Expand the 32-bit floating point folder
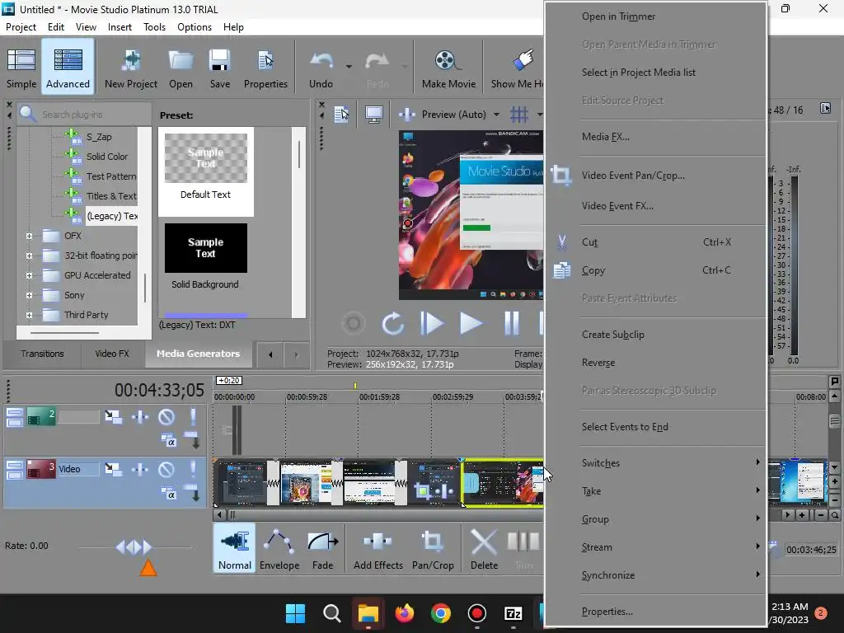The height and width of the screenshot is (633, 844). (29, 256)
